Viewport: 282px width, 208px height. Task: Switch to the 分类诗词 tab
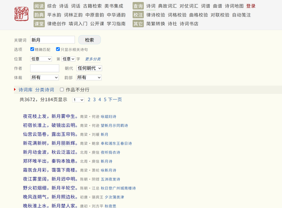coord(45,90)
